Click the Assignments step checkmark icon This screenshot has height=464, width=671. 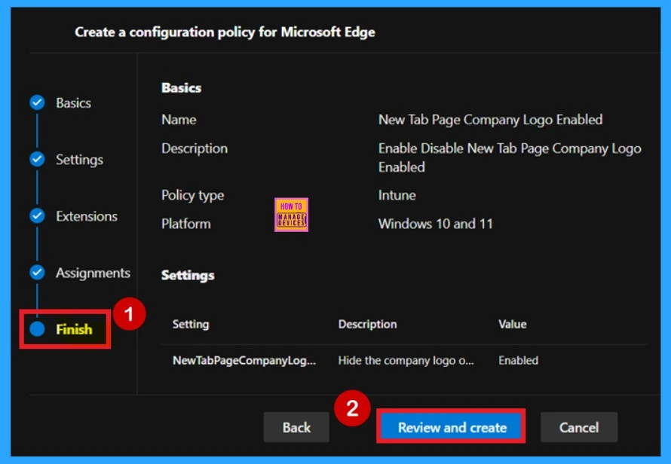tap(37, 273)
